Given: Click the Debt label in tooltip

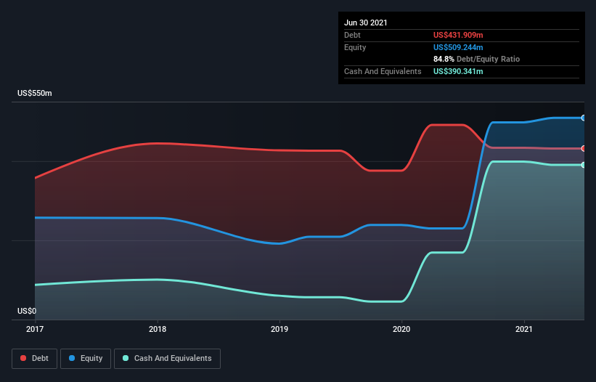Looking at the screenshot, I should (x=352, y=35).
